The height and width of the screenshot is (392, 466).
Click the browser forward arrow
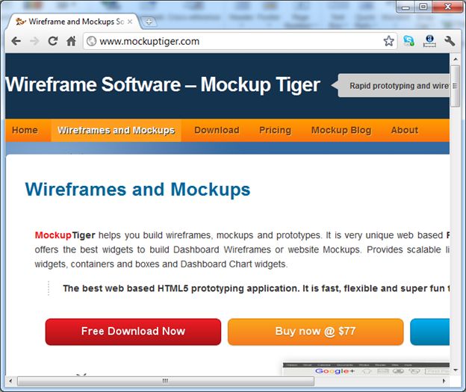(x=34, y=41)
